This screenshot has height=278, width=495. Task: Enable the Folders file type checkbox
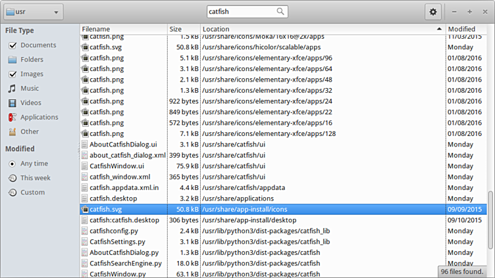tap(12, 60)
